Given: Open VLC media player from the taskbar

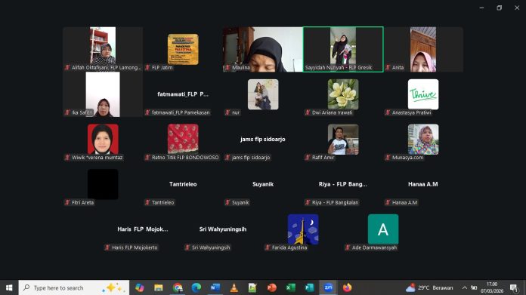Looking at the screenshot, I should pyautogui.click(x=234, y=287).
